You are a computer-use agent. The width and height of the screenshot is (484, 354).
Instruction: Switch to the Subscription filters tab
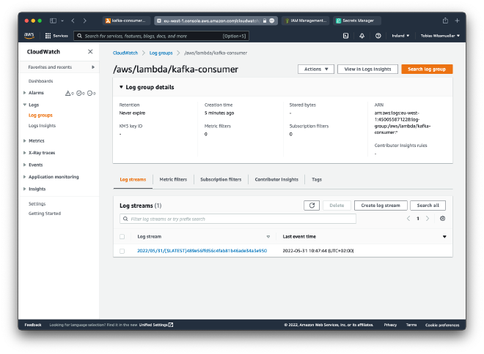(x=220, y=179)
